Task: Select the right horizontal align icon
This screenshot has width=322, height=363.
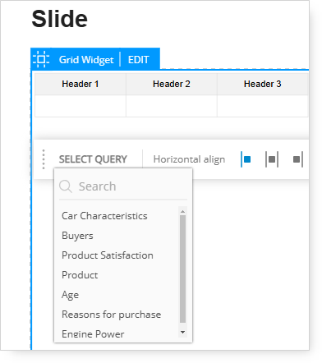Action: pos(297,159)
